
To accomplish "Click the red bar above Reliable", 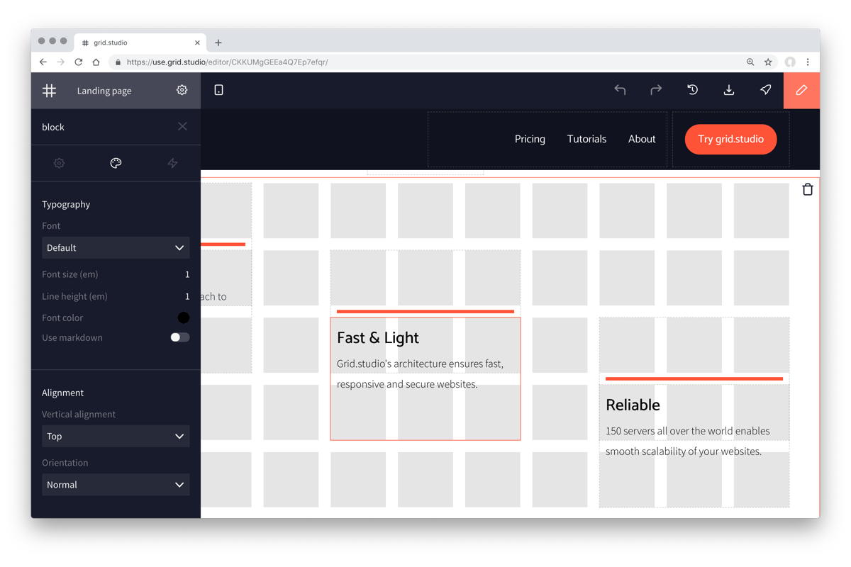I will pos(694,378).
